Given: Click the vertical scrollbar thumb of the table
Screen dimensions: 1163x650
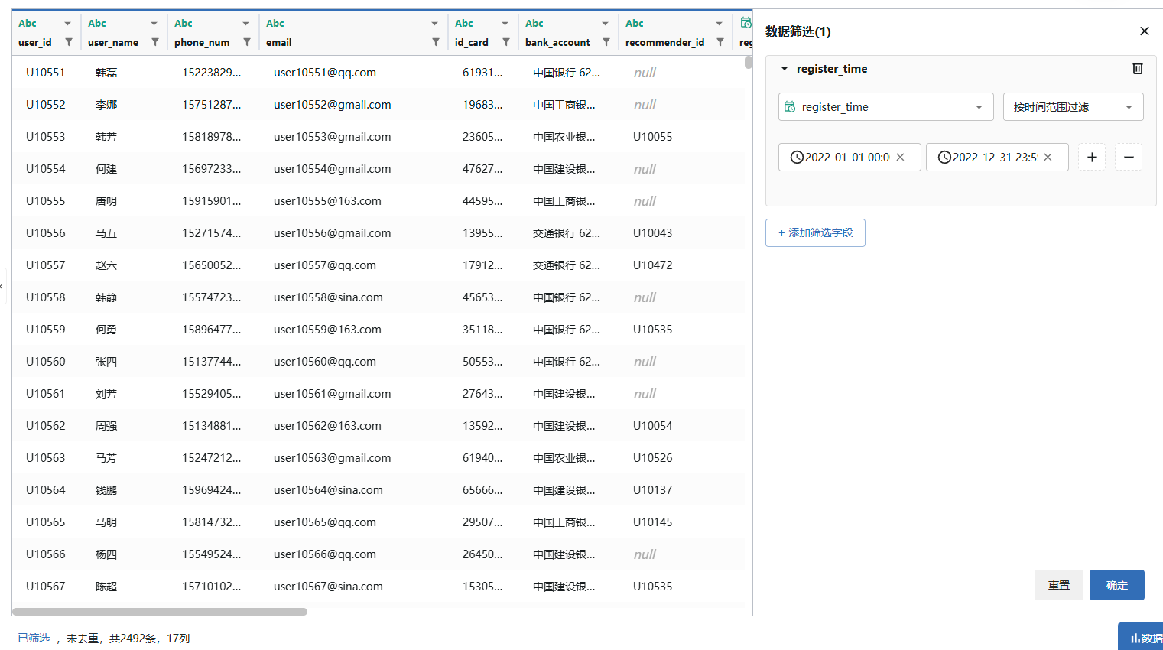Looking at the screenshot, I should tap(748, 63).
